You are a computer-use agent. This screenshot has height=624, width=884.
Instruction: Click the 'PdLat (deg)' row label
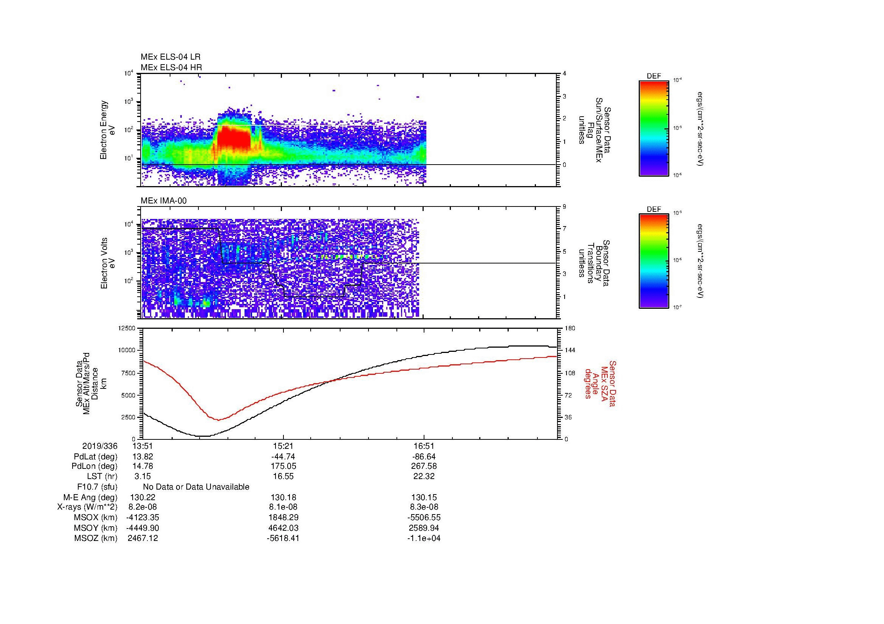click(96, 457)
